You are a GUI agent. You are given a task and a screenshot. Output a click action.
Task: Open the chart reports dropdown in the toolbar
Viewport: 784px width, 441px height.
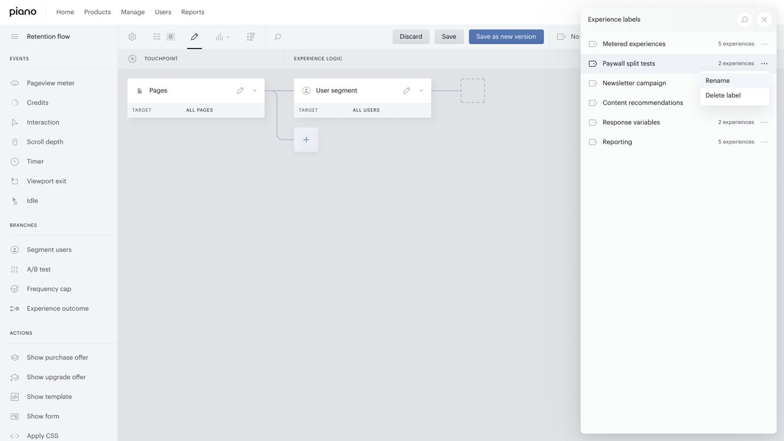pos(222,37)
